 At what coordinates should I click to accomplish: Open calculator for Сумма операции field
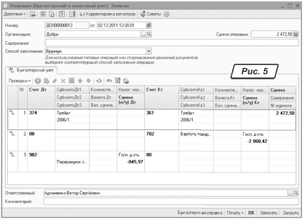click(296, 34)
